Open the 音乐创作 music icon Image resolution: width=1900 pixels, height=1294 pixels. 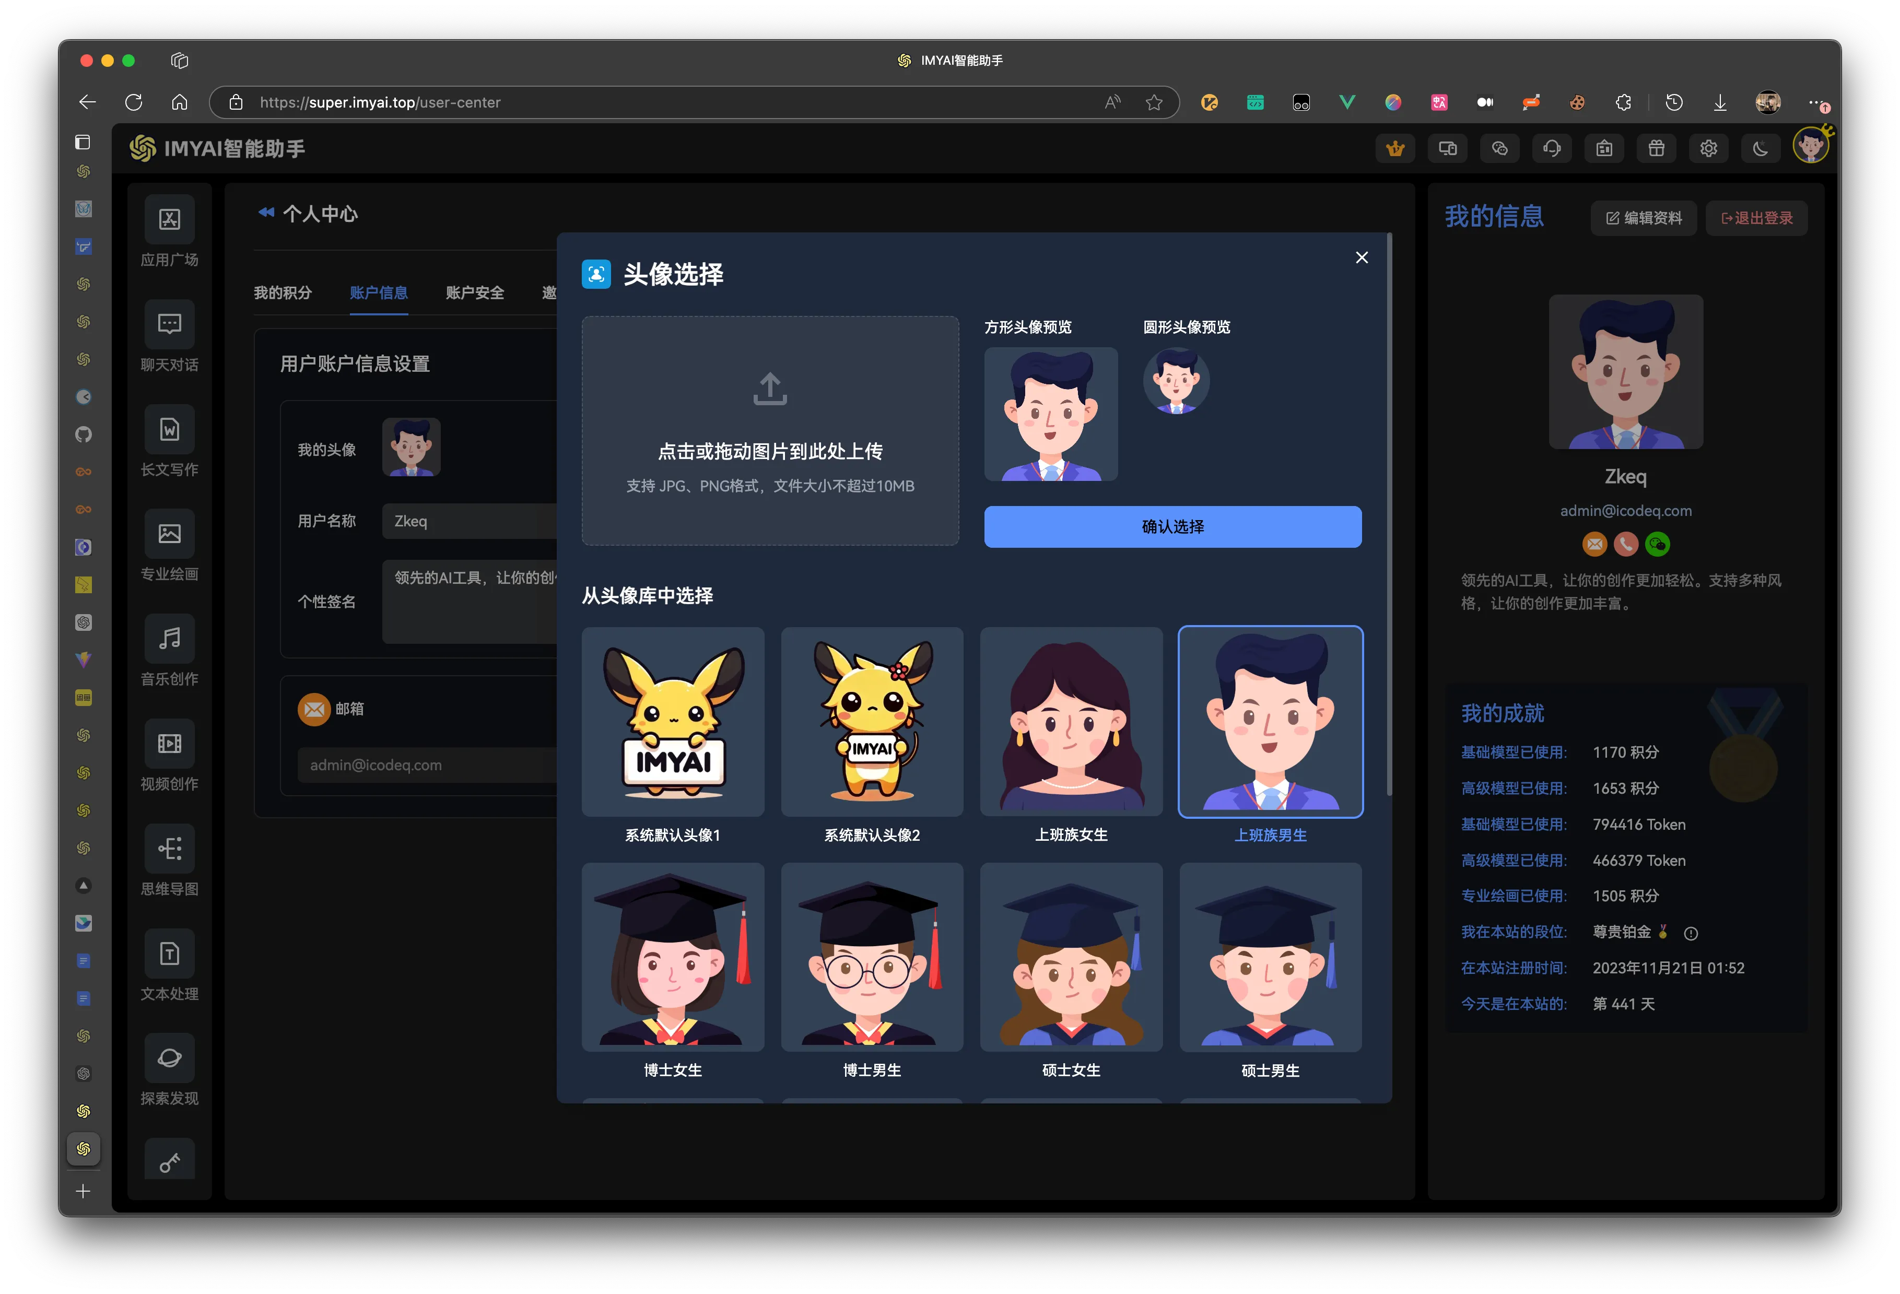coord(169,639)
